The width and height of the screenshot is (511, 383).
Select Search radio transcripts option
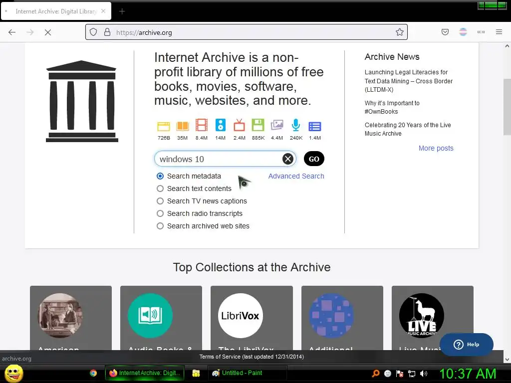click(x=160, y=213)
